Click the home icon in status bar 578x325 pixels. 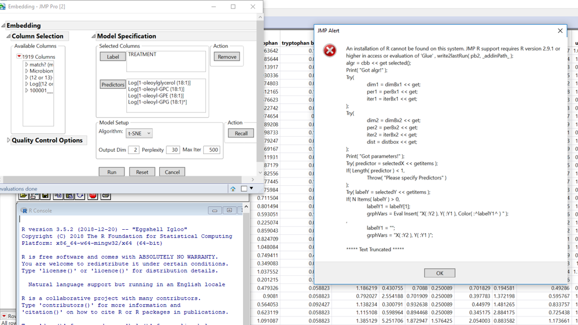233,189
